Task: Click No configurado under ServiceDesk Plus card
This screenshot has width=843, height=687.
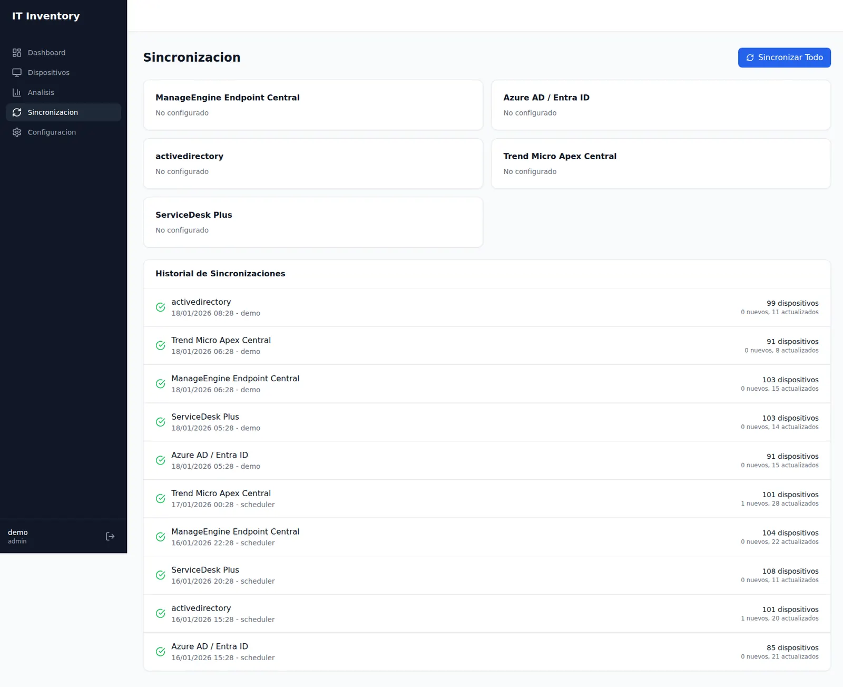Action: pyautogui.click(x=182, y=230)
